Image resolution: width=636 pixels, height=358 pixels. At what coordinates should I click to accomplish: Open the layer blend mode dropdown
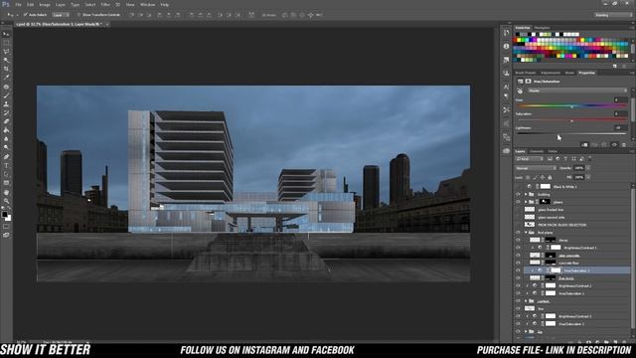click(x=536, y=168)
